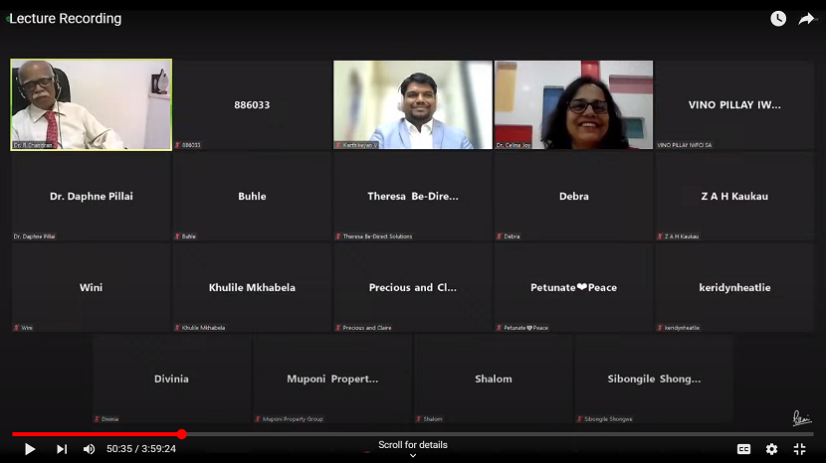This screenshot has width=826, height=463.
Task: Click the muted mic icon on Buhle tile
Action: pyautogui.click(x=177, y=236)
